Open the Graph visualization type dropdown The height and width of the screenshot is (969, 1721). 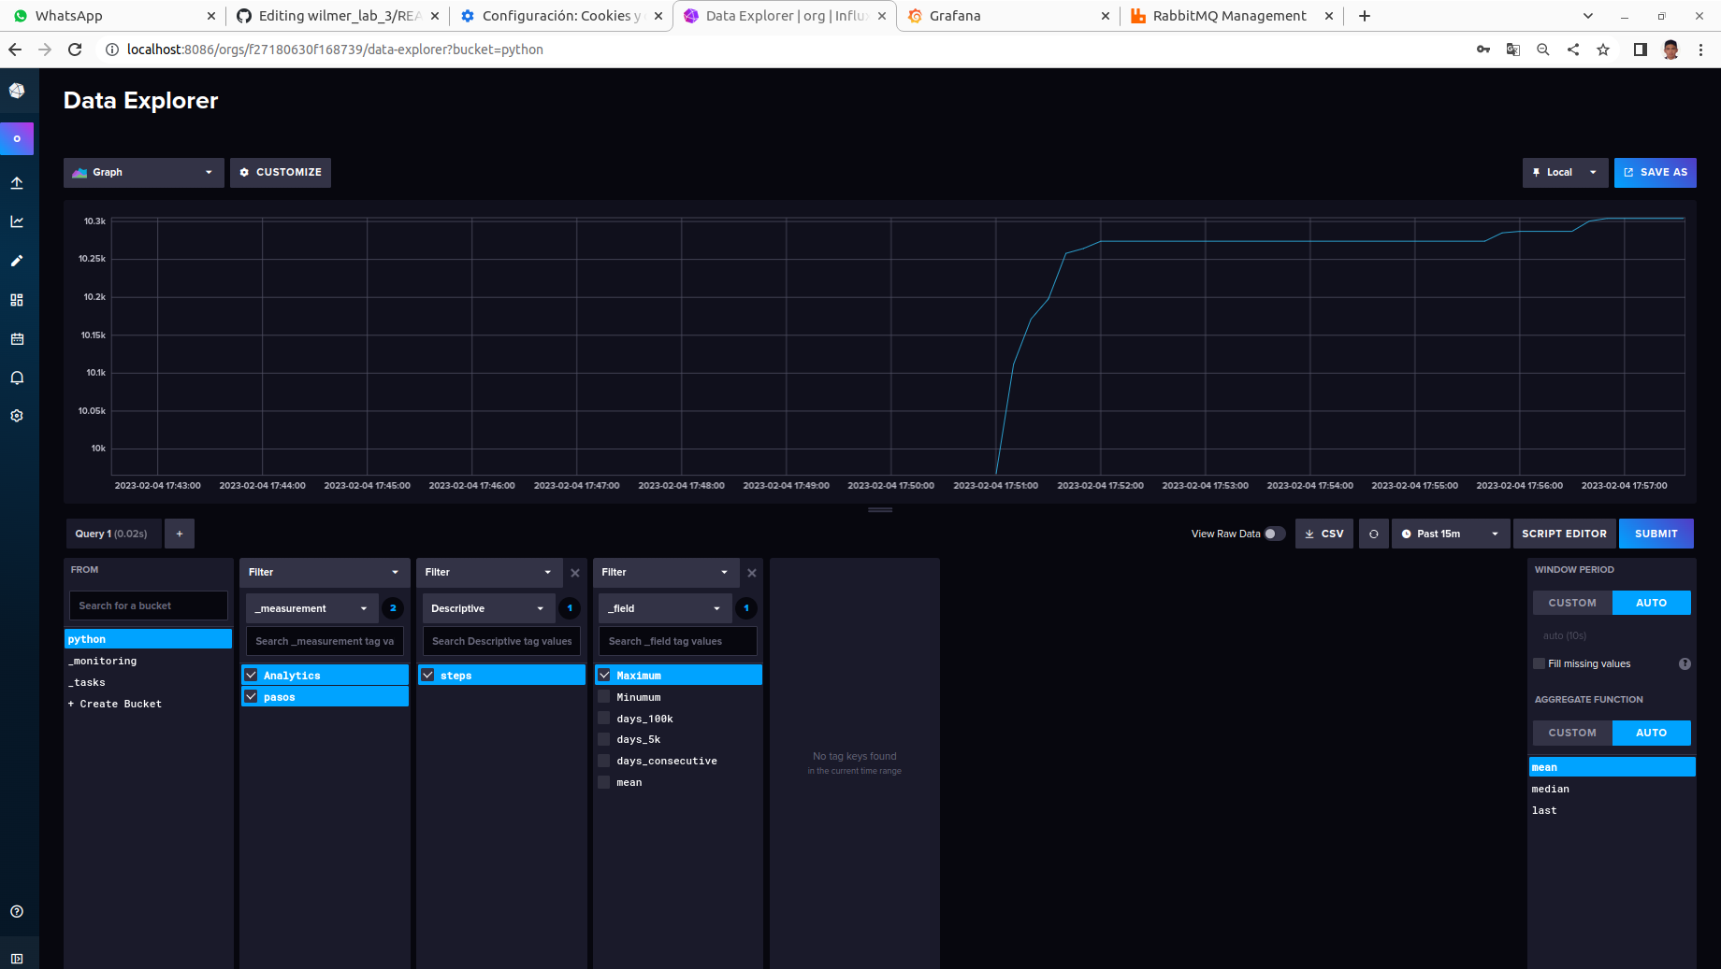144,172
